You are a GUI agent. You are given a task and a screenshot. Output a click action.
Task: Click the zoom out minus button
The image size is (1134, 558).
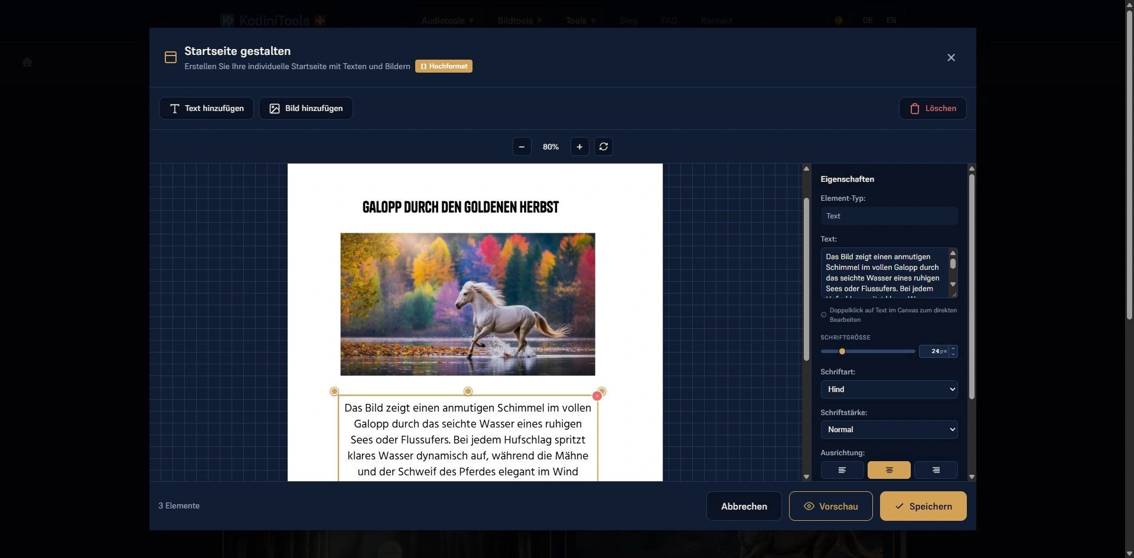pos(522,146)
